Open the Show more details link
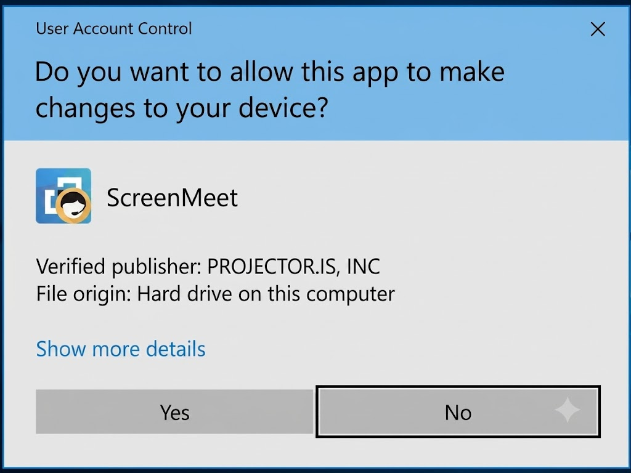This screenshot has height=473, width=631. click(121, 349)
